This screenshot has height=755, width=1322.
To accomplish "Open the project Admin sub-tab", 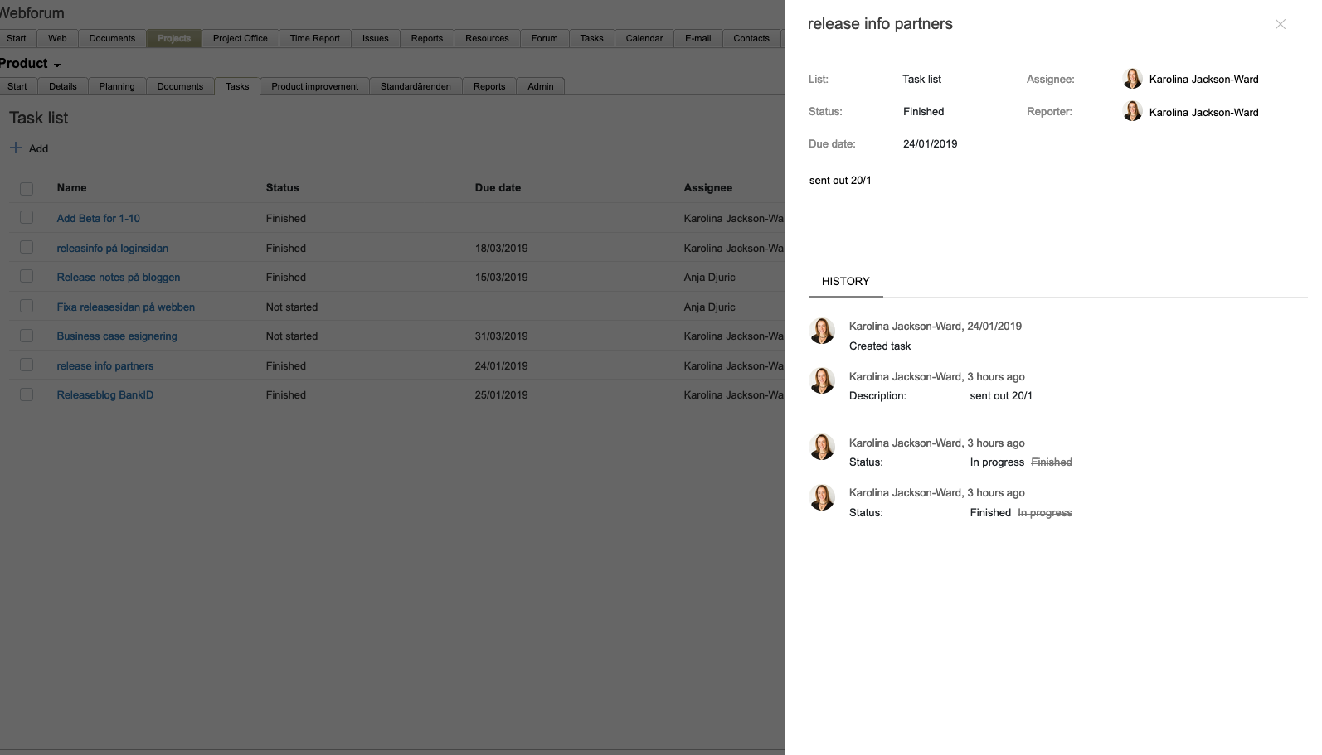I will coord(541,86).
